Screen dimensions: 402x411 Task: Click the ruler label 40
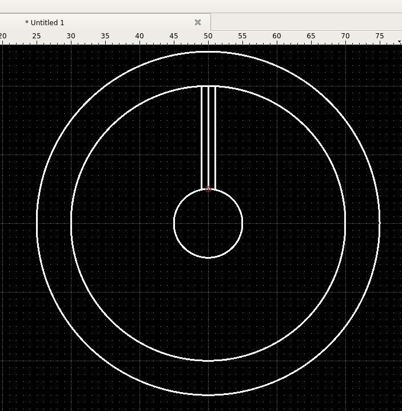click(x=140, y=36)
